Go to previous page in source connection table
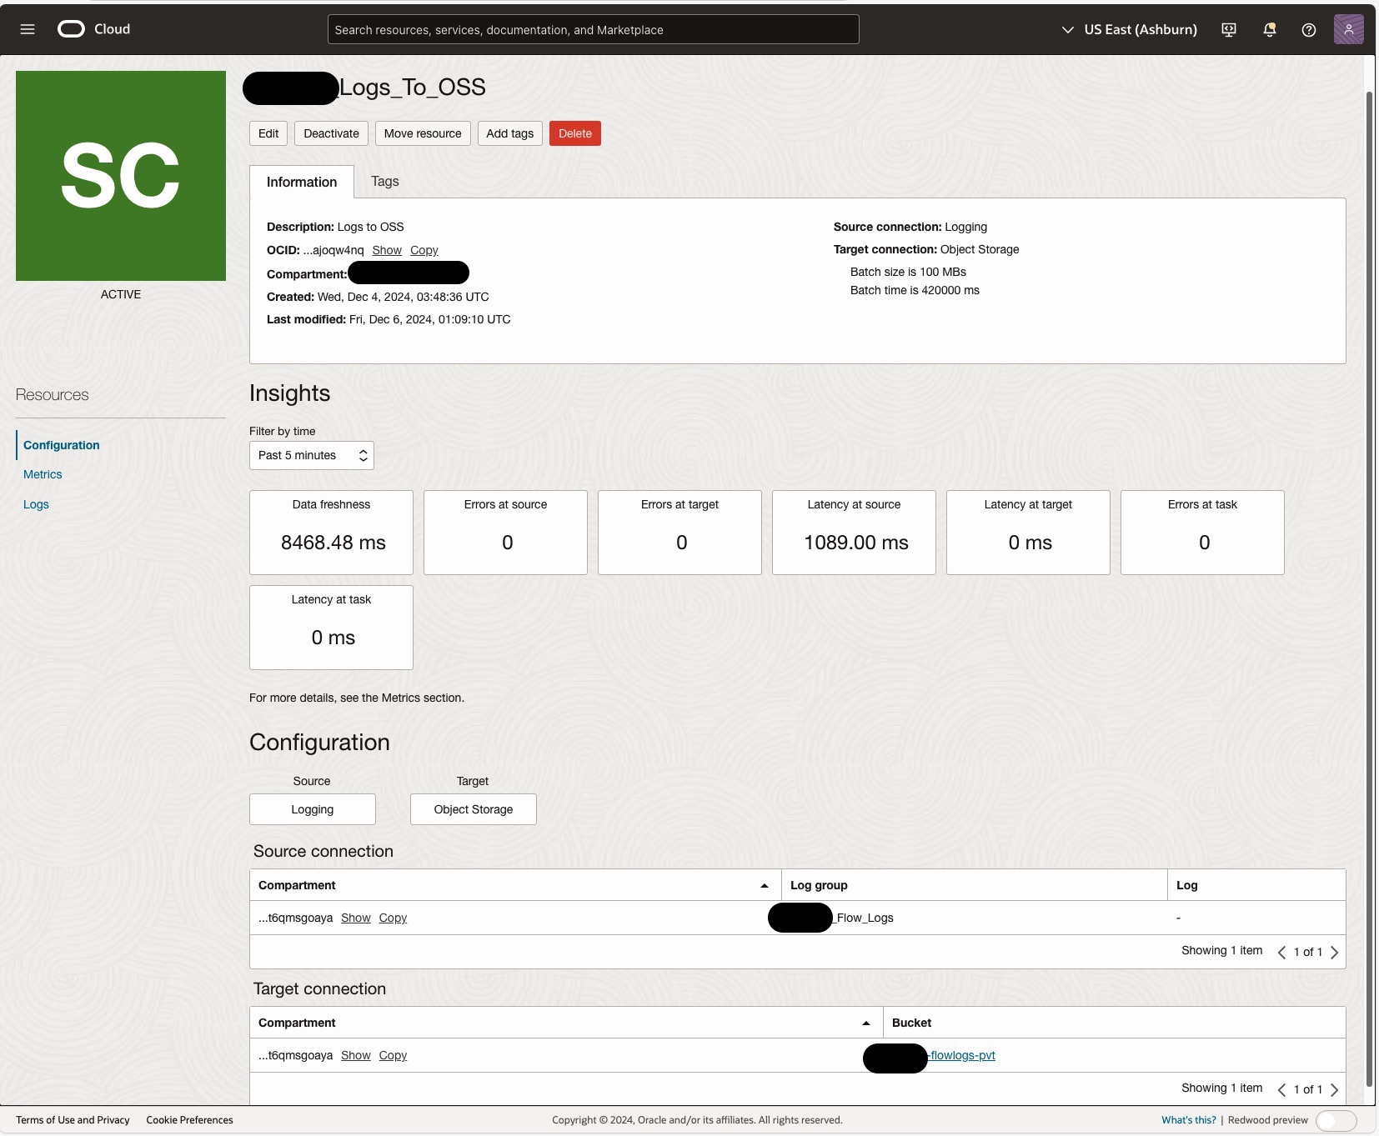1379x1136 pixels. pyautogui.click(x=1281, y=952)
